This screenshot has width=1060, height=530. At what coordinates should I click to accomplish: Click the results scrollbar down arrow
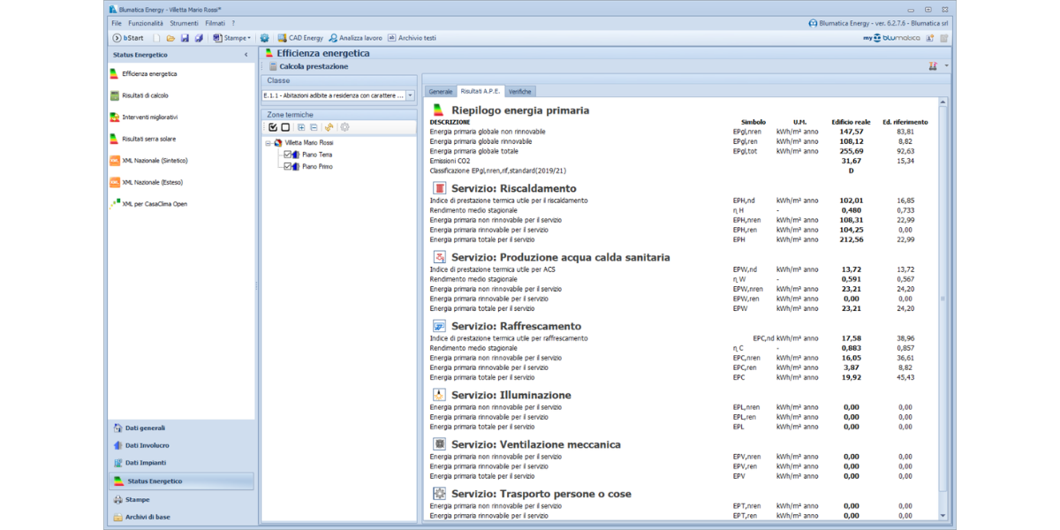(x=943, y=516)
